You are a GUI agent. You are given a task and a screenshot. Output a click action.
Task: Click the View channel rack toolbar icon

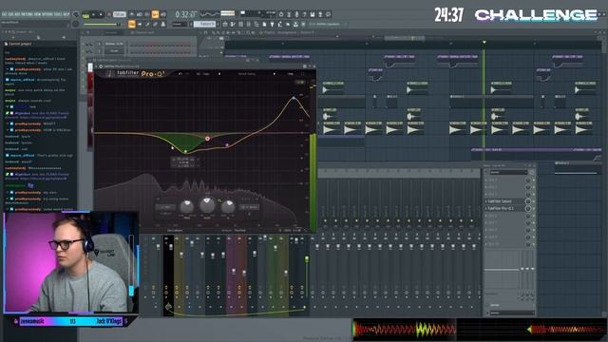point(240,24)
